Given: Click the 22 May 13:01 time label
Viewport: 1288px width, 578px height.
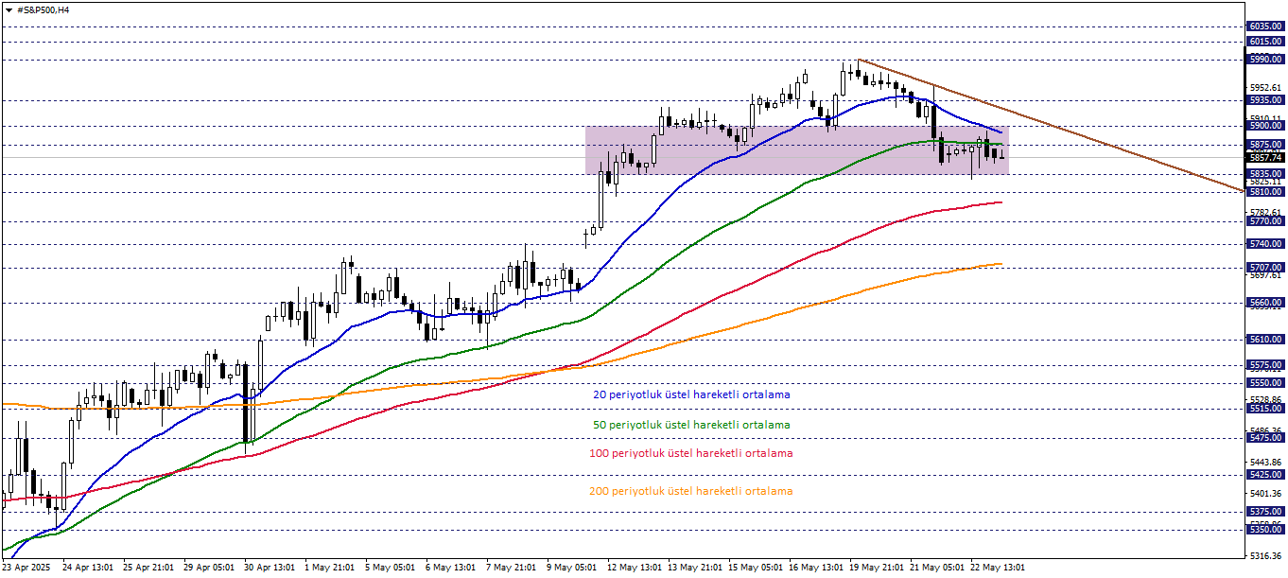Looking at the screenshot, I should 998,569.
